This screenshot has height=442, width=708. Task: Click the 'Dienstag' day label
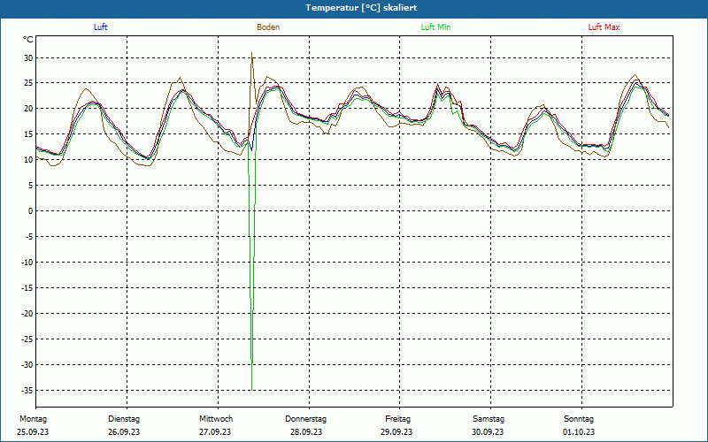click(124, 419)
